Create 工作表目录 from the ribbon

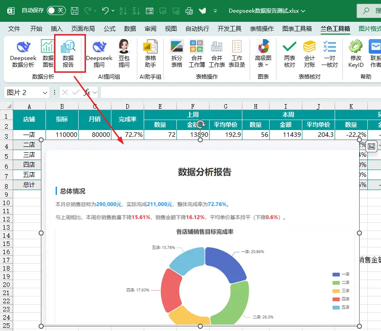pyautogui.click(x=237, y=54)
